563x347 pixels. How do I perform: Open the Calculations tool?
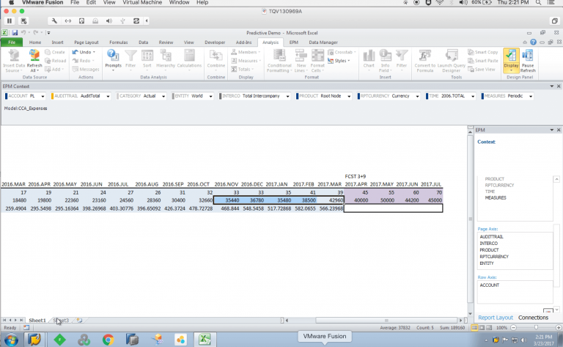click(189, 59)
